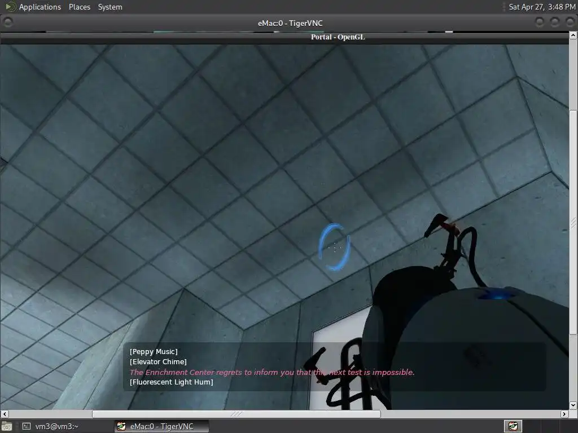Click the horizontal scrollbar left arrow
578x433 pixels.
(5, 414)
